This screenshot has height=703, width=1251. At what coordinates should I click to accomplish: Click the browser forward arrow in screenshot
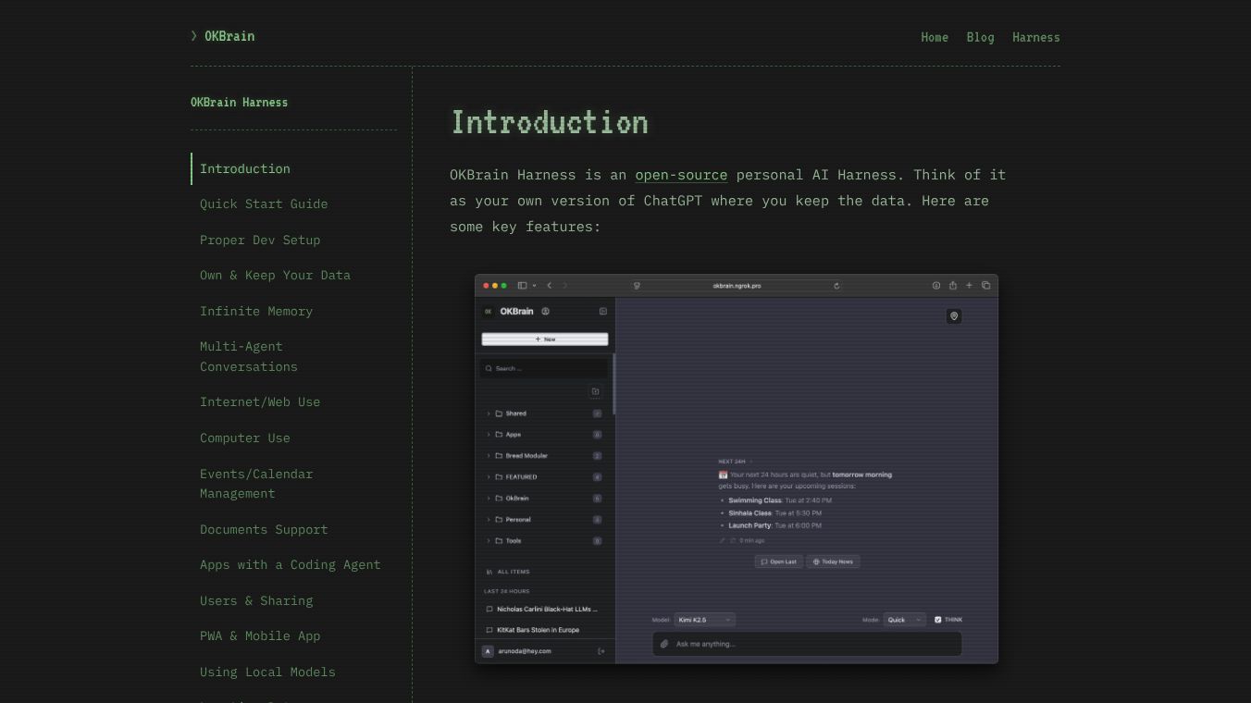point(565,286)
